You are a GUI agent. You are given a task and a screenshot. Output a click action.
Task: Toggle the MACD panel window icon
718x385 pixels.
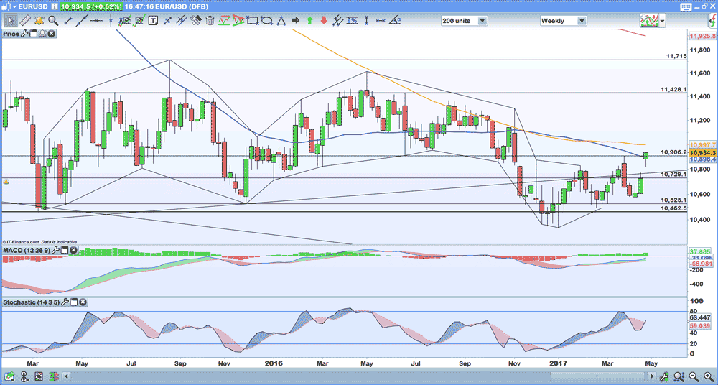[65, 250]
